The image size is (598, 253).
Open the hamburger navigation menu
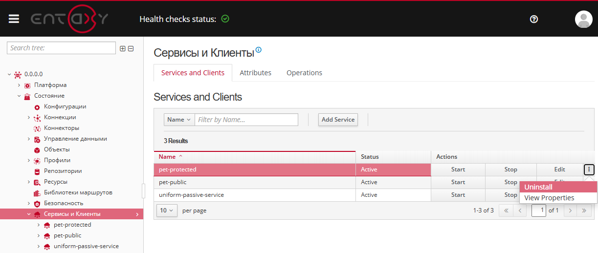14,19
